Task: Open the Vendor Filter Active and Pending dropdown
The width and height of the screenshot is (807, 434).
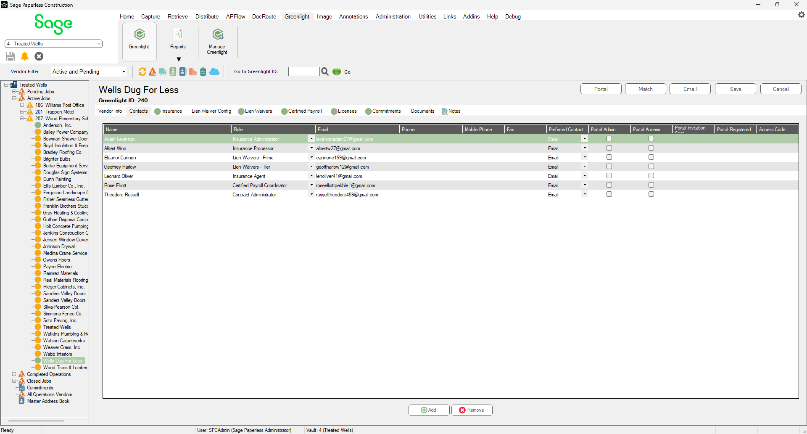Action: (89, 71)
